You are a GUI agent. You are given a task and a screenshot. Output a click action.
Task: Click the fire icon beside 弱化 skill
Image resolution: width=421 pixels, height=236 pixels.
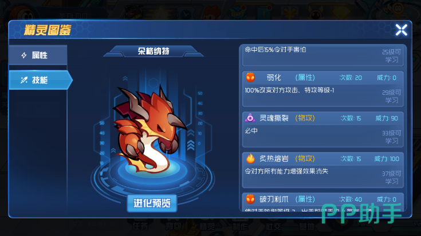(x=250, y=78)
